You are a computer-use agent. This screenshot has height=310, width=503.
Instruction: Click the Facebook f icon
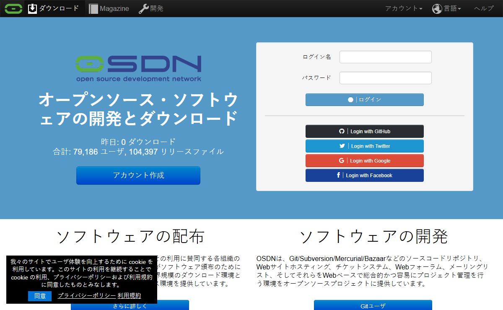(338, 175)
